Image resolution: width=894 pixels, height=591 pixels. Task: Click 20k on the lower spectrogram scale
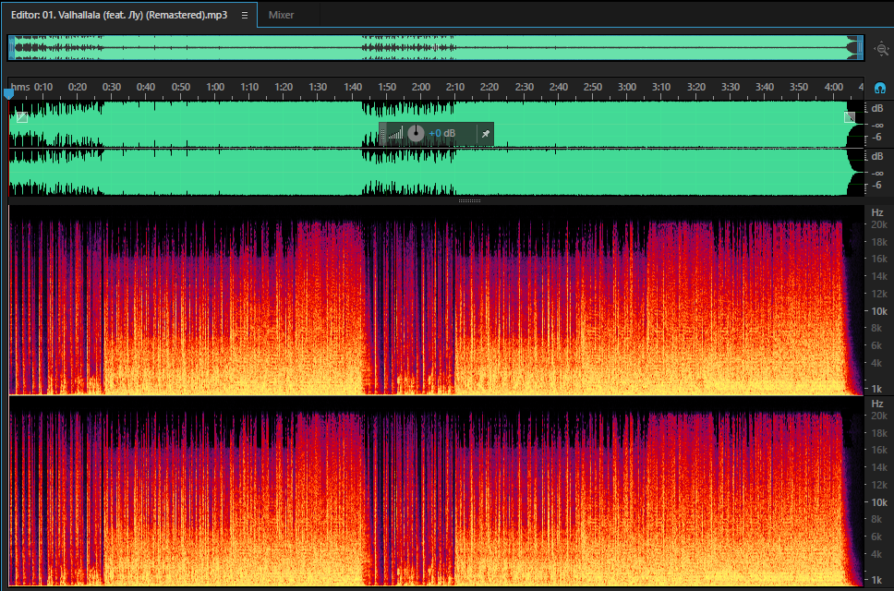879,416
